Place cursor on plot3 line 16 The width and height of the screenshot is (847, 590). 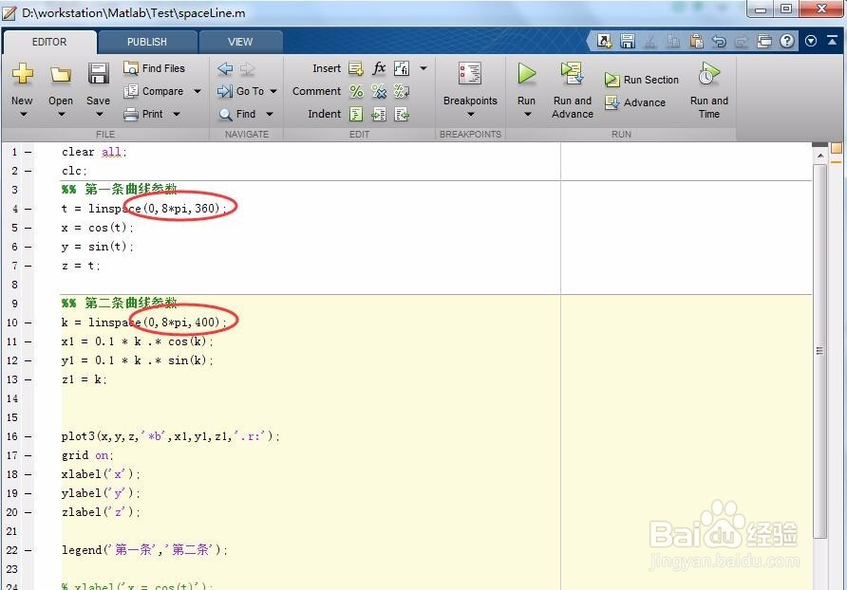coord(170,436)
